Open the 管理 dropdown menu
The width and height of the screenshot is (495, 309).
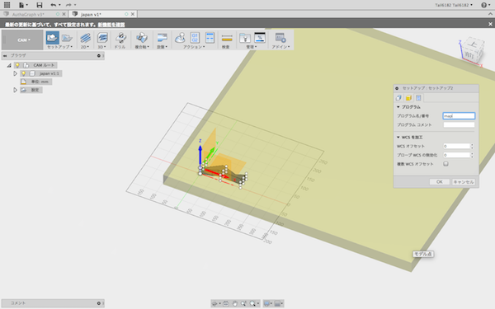click(x=252, y=47)
